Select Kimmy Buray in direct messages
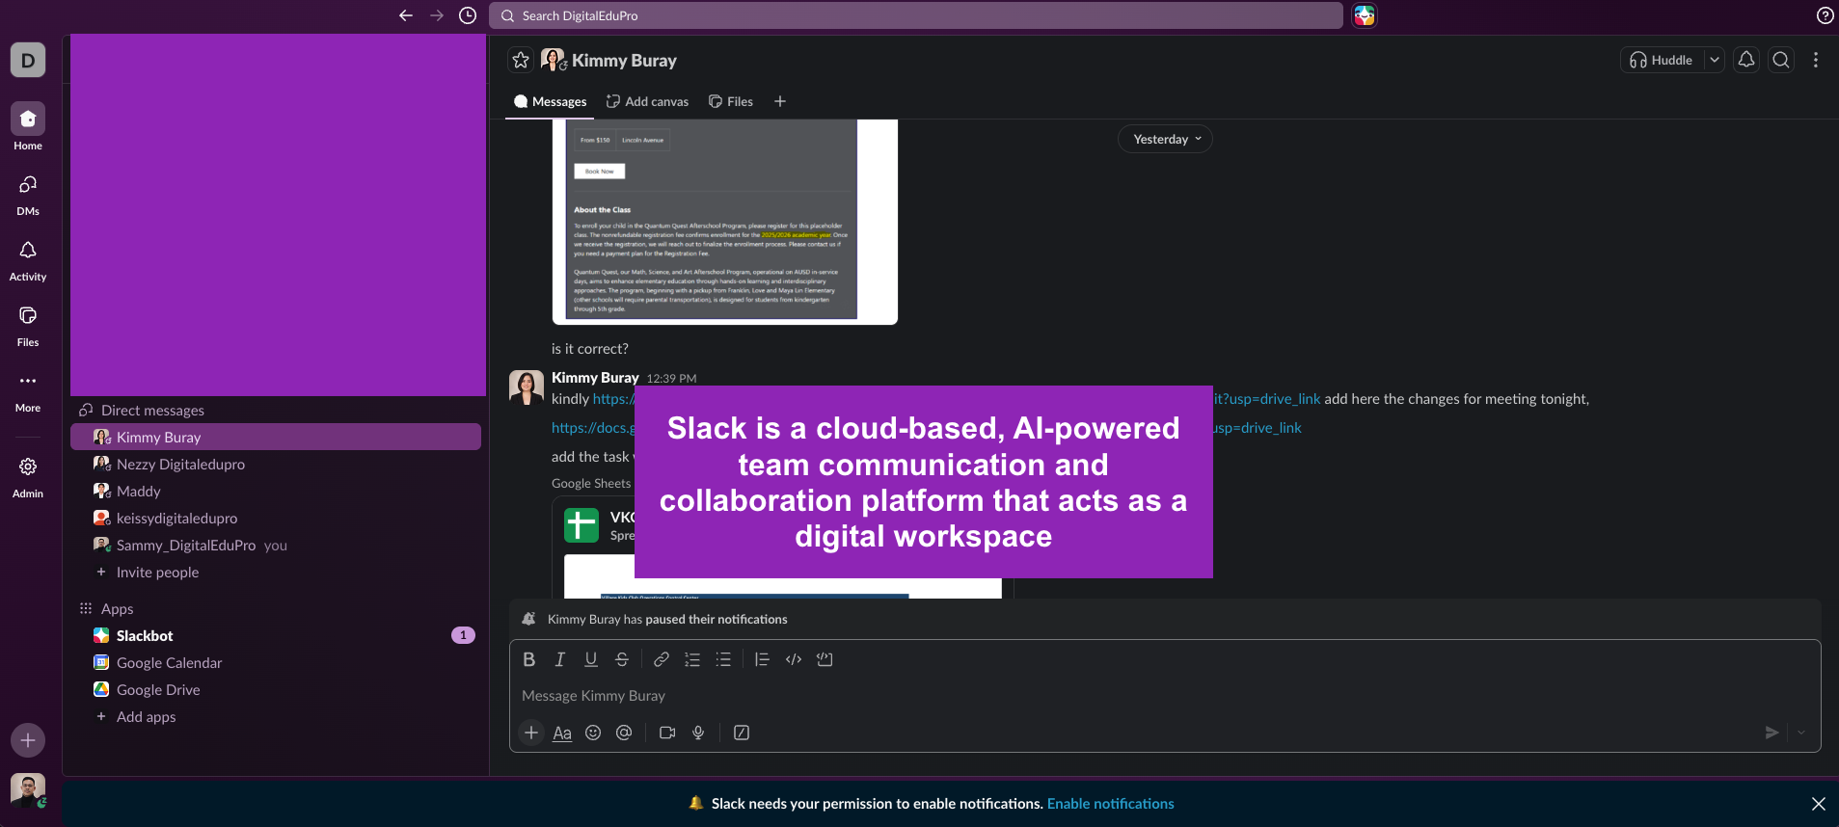Viewport: 1839px width, 827px height. coord(276,437)
